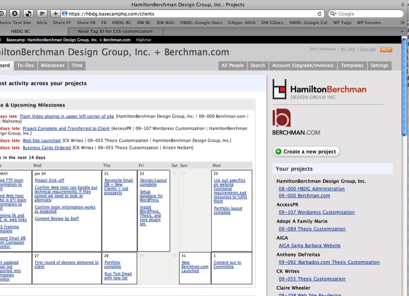This screenshot has height=296, width=409.
Task: Open Portfolio layout complete on the 25th
Action: click(x=228, y=210)
